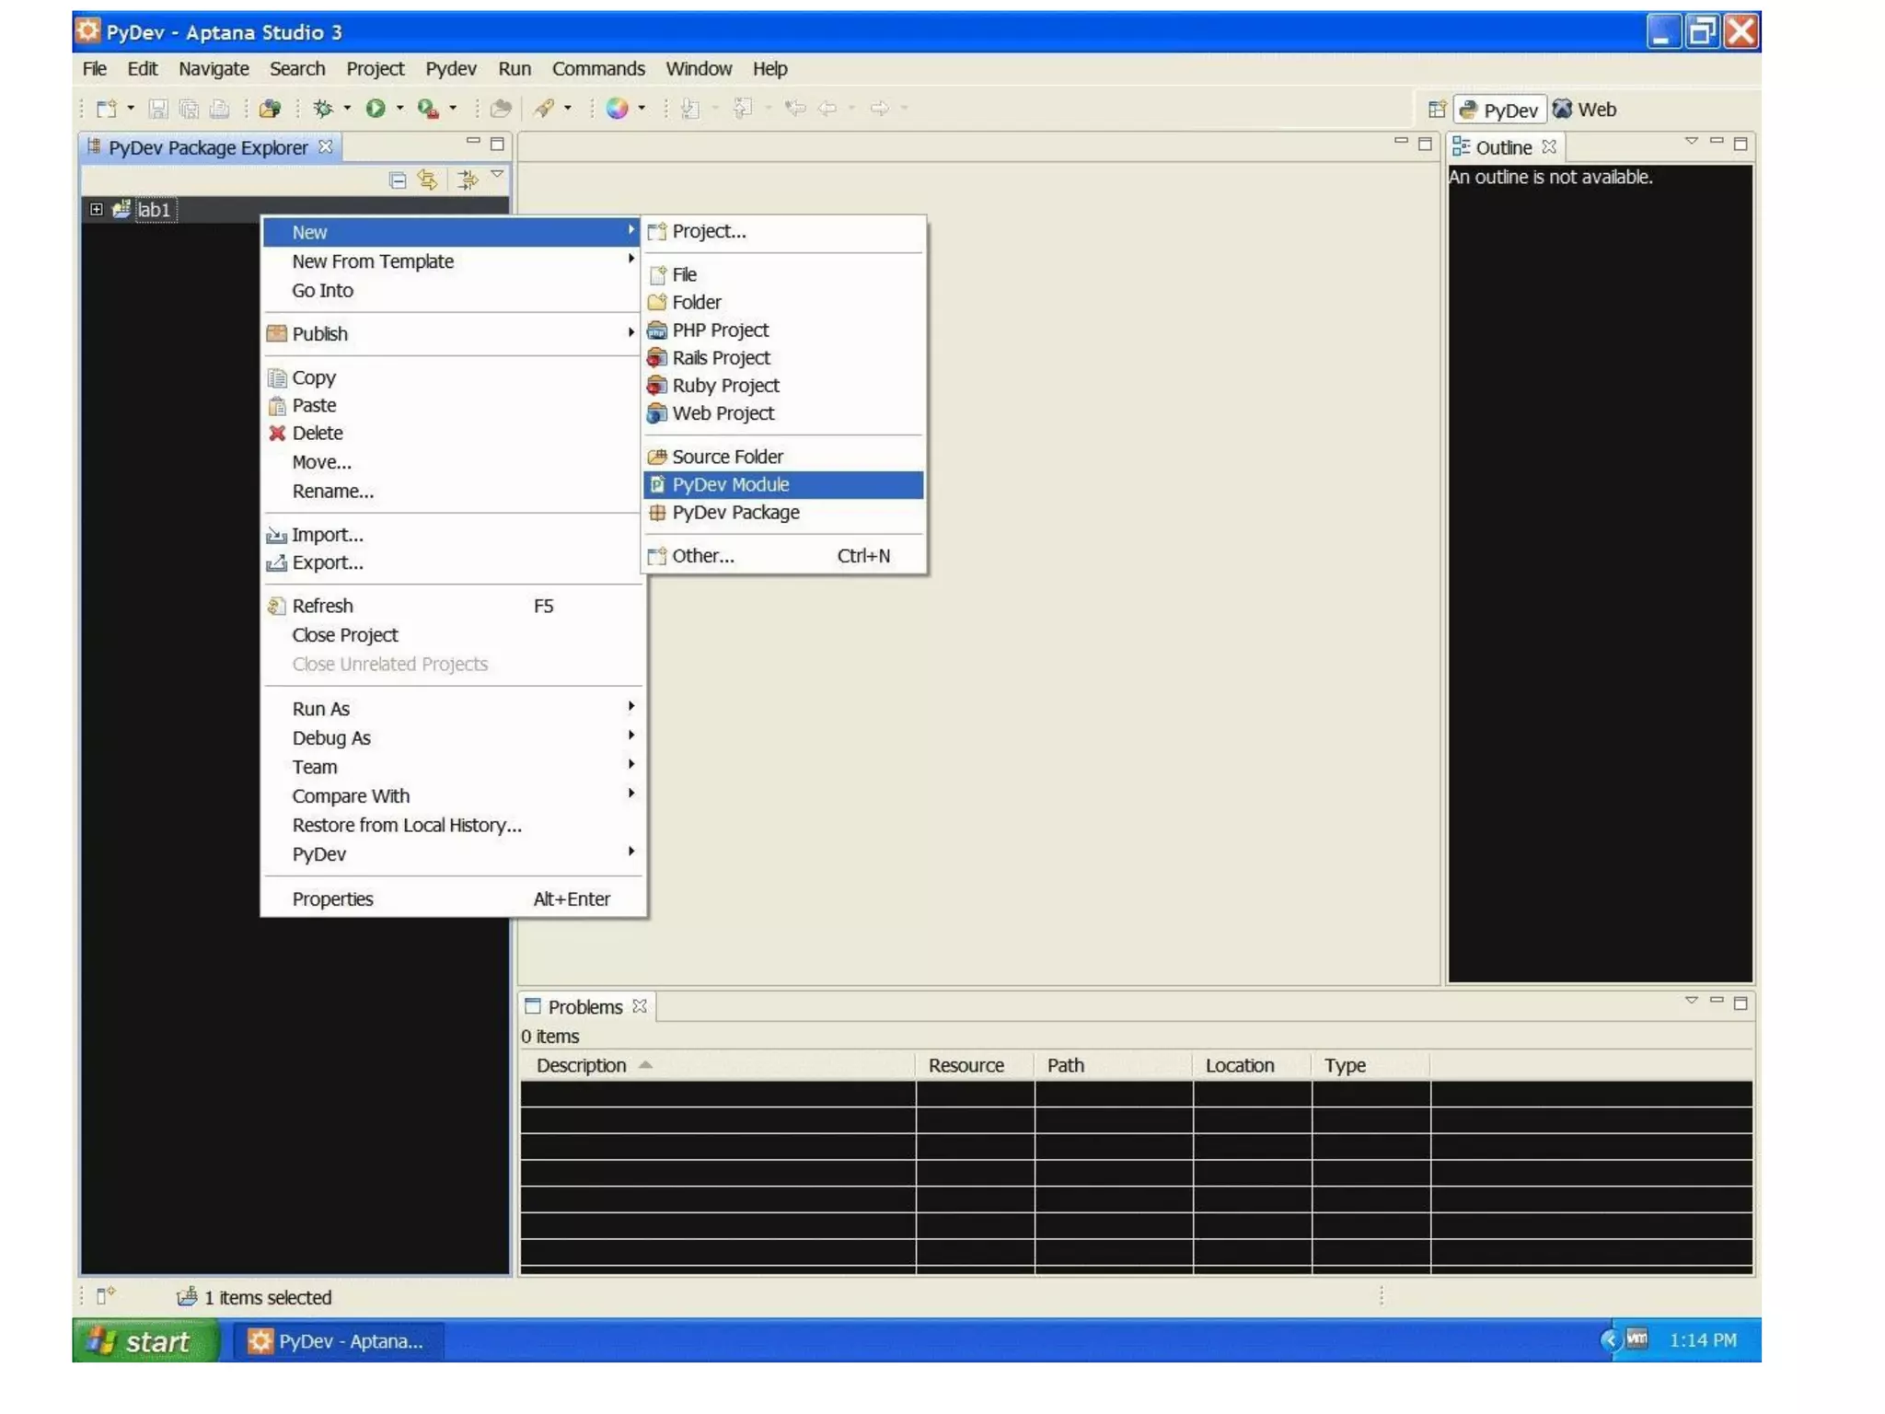The width and height of the screenshot is (1885, 1414).
Task: Open the color wheel dropdown arrow
Action: (x=642, y=109)
